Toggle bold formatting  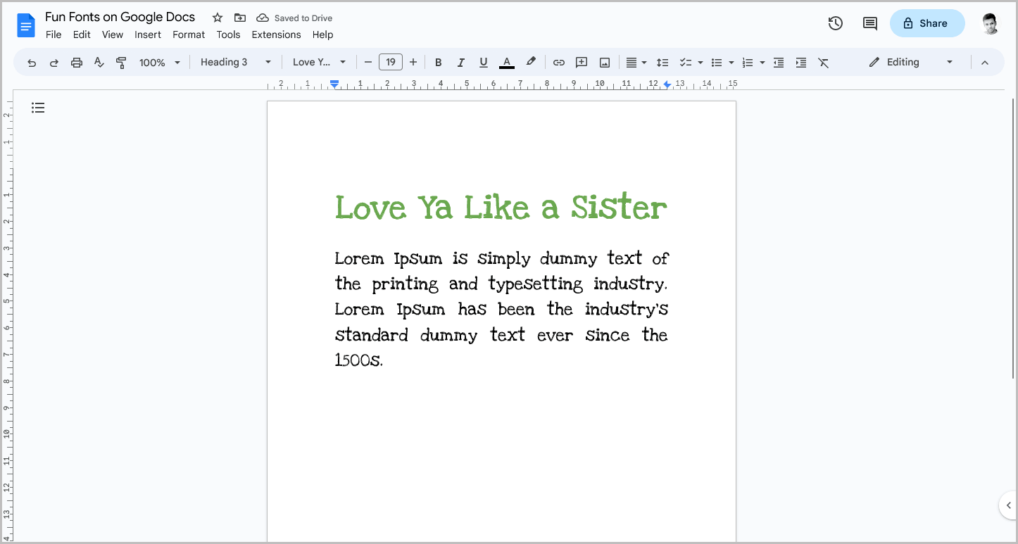click(x=438, y=62)
